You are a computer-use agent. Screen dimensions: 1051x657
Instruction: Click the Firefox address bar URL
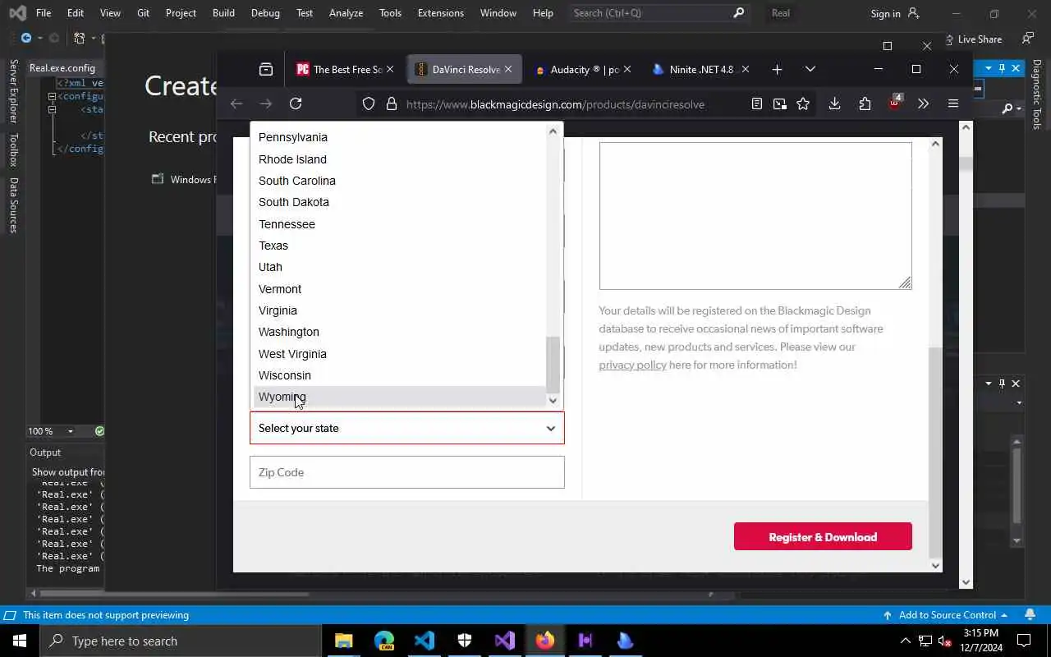coord(555,104)
